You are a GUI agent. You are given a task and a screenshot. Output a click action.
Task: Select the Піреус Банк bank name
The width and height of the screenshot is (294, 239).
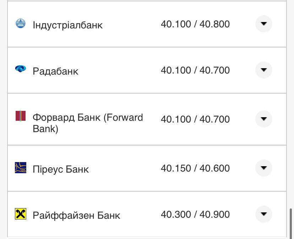coord(61,169)
